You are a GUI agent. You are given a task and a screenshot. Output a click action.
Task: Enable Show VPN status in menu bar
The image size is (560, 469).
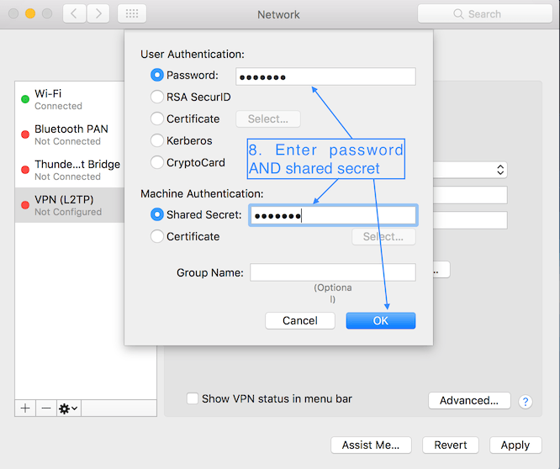pos(193,399)
